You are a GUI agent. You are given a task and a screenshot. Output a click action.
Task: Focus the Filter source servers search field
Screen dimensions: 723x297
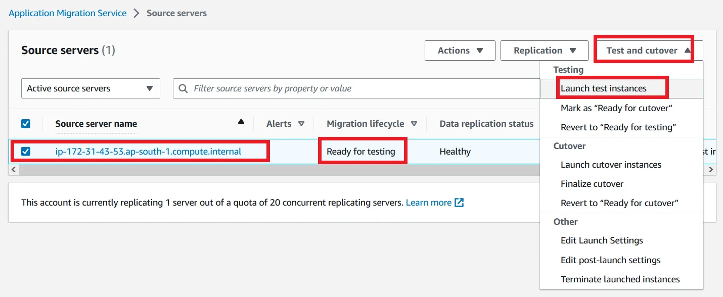tap(357, 88)
